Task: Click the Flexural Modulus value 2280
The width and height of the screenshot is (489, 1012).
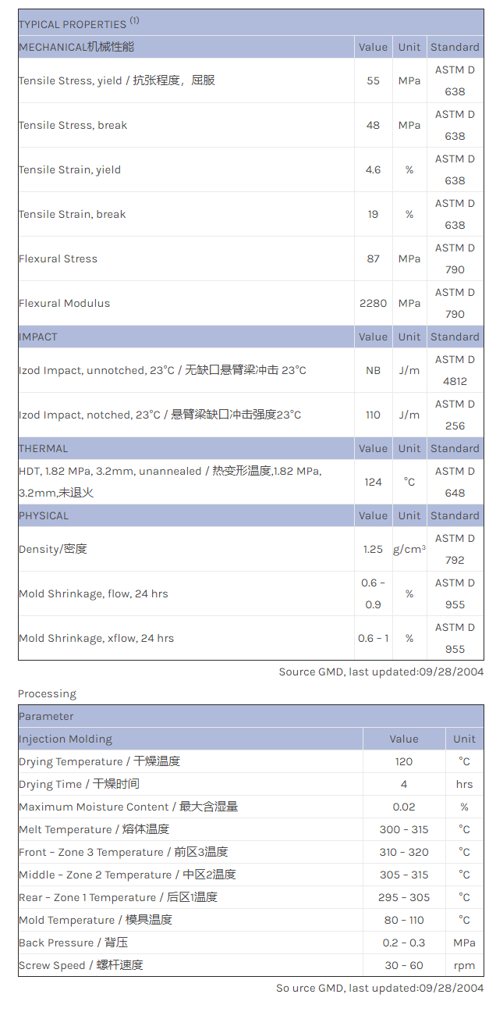Action: coord(373,303)
